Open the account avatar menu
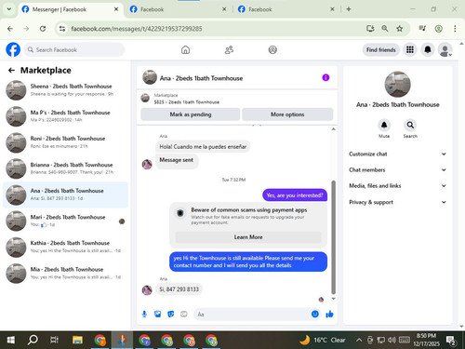Image resolution: width=465 pixels, height=349 pixels. pyautogui.click(x=445, y=49)
